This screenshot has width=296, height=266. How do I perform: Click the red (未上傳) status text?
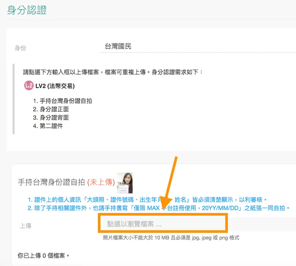pos(101,182)
